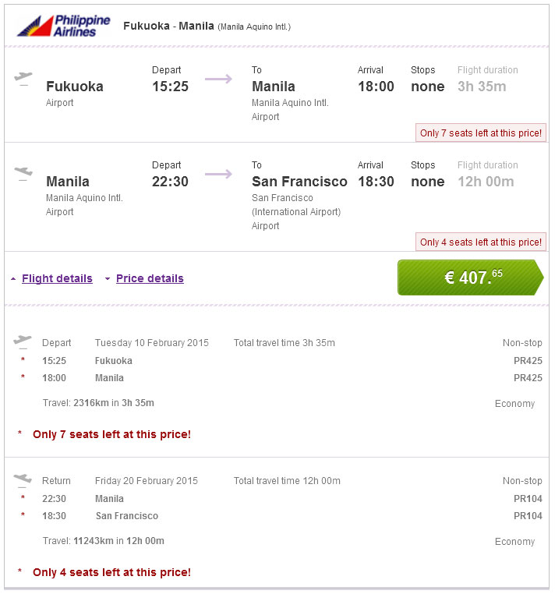Click the up arrow beside Flight details

(14, 279)
